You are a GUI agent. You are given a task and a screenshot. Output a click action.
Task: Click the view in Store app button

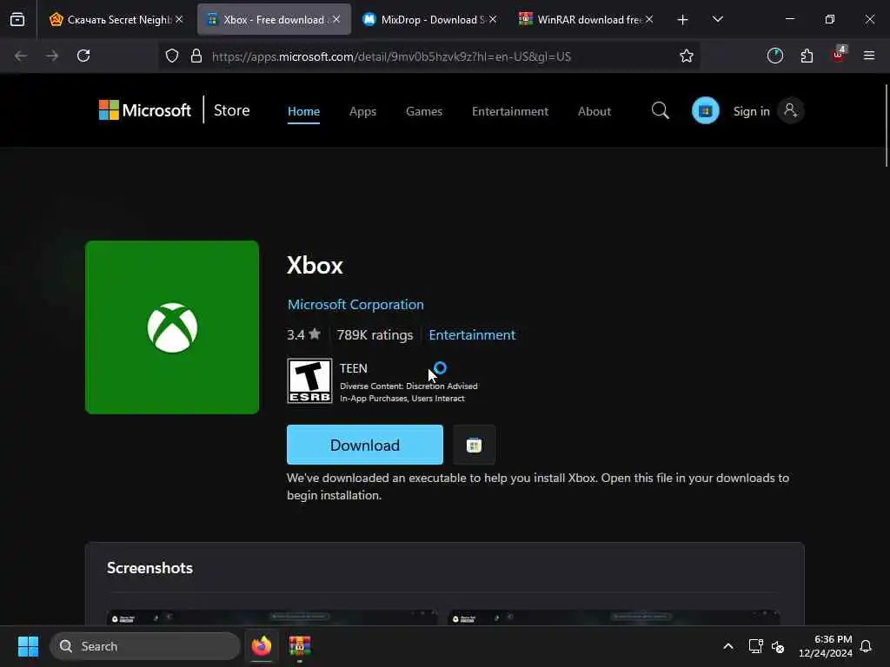(x=474, y=445)
